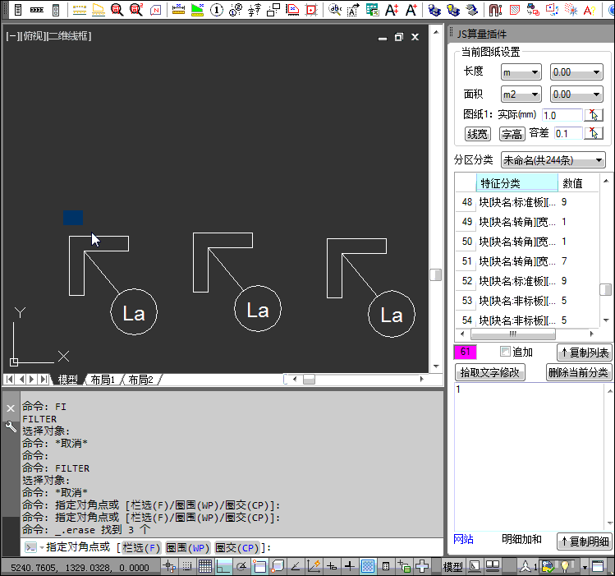615x576 pixels.
Task: Toggle grid display in status bar
Action: (x=205, y=566)
